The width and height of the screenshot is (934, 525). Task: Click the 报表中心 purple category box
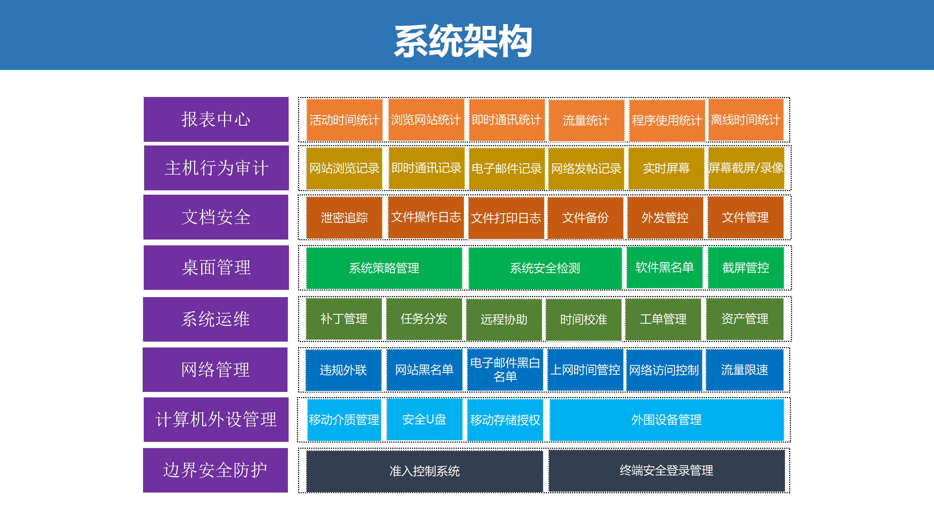[x=216, y=119]
